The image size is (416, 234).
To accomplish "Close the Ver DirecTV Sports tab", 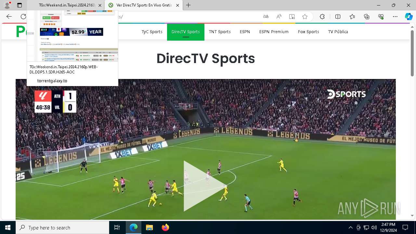I will [177, 5].
